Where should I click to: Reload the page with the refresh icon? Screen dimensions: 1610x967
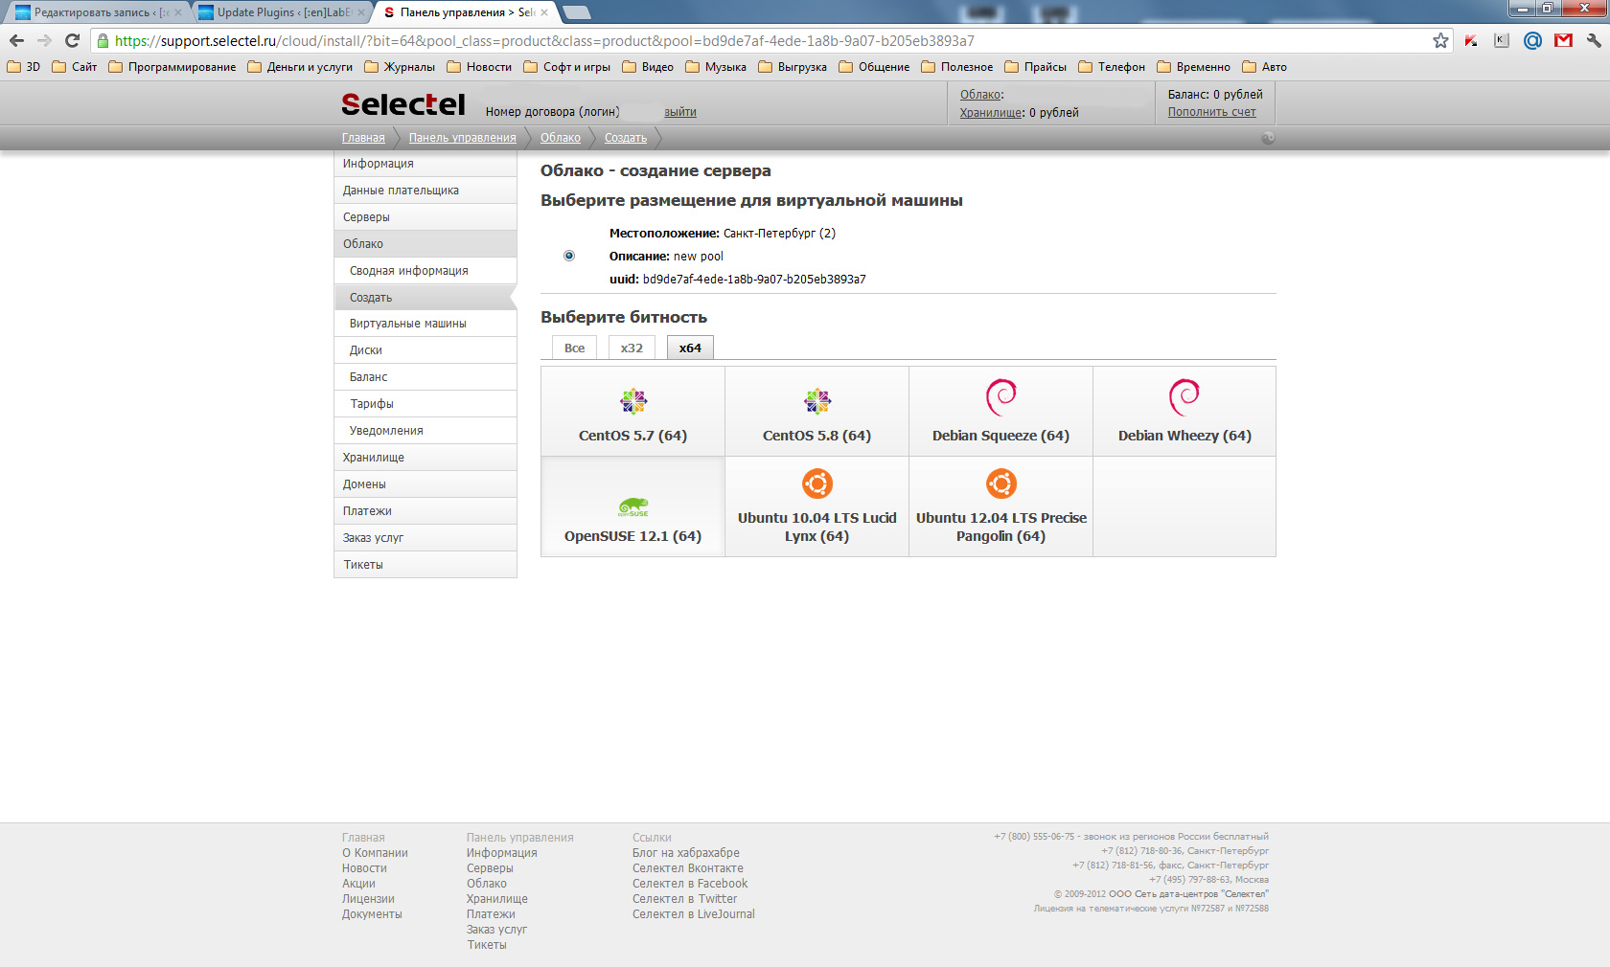coord(72,40)
